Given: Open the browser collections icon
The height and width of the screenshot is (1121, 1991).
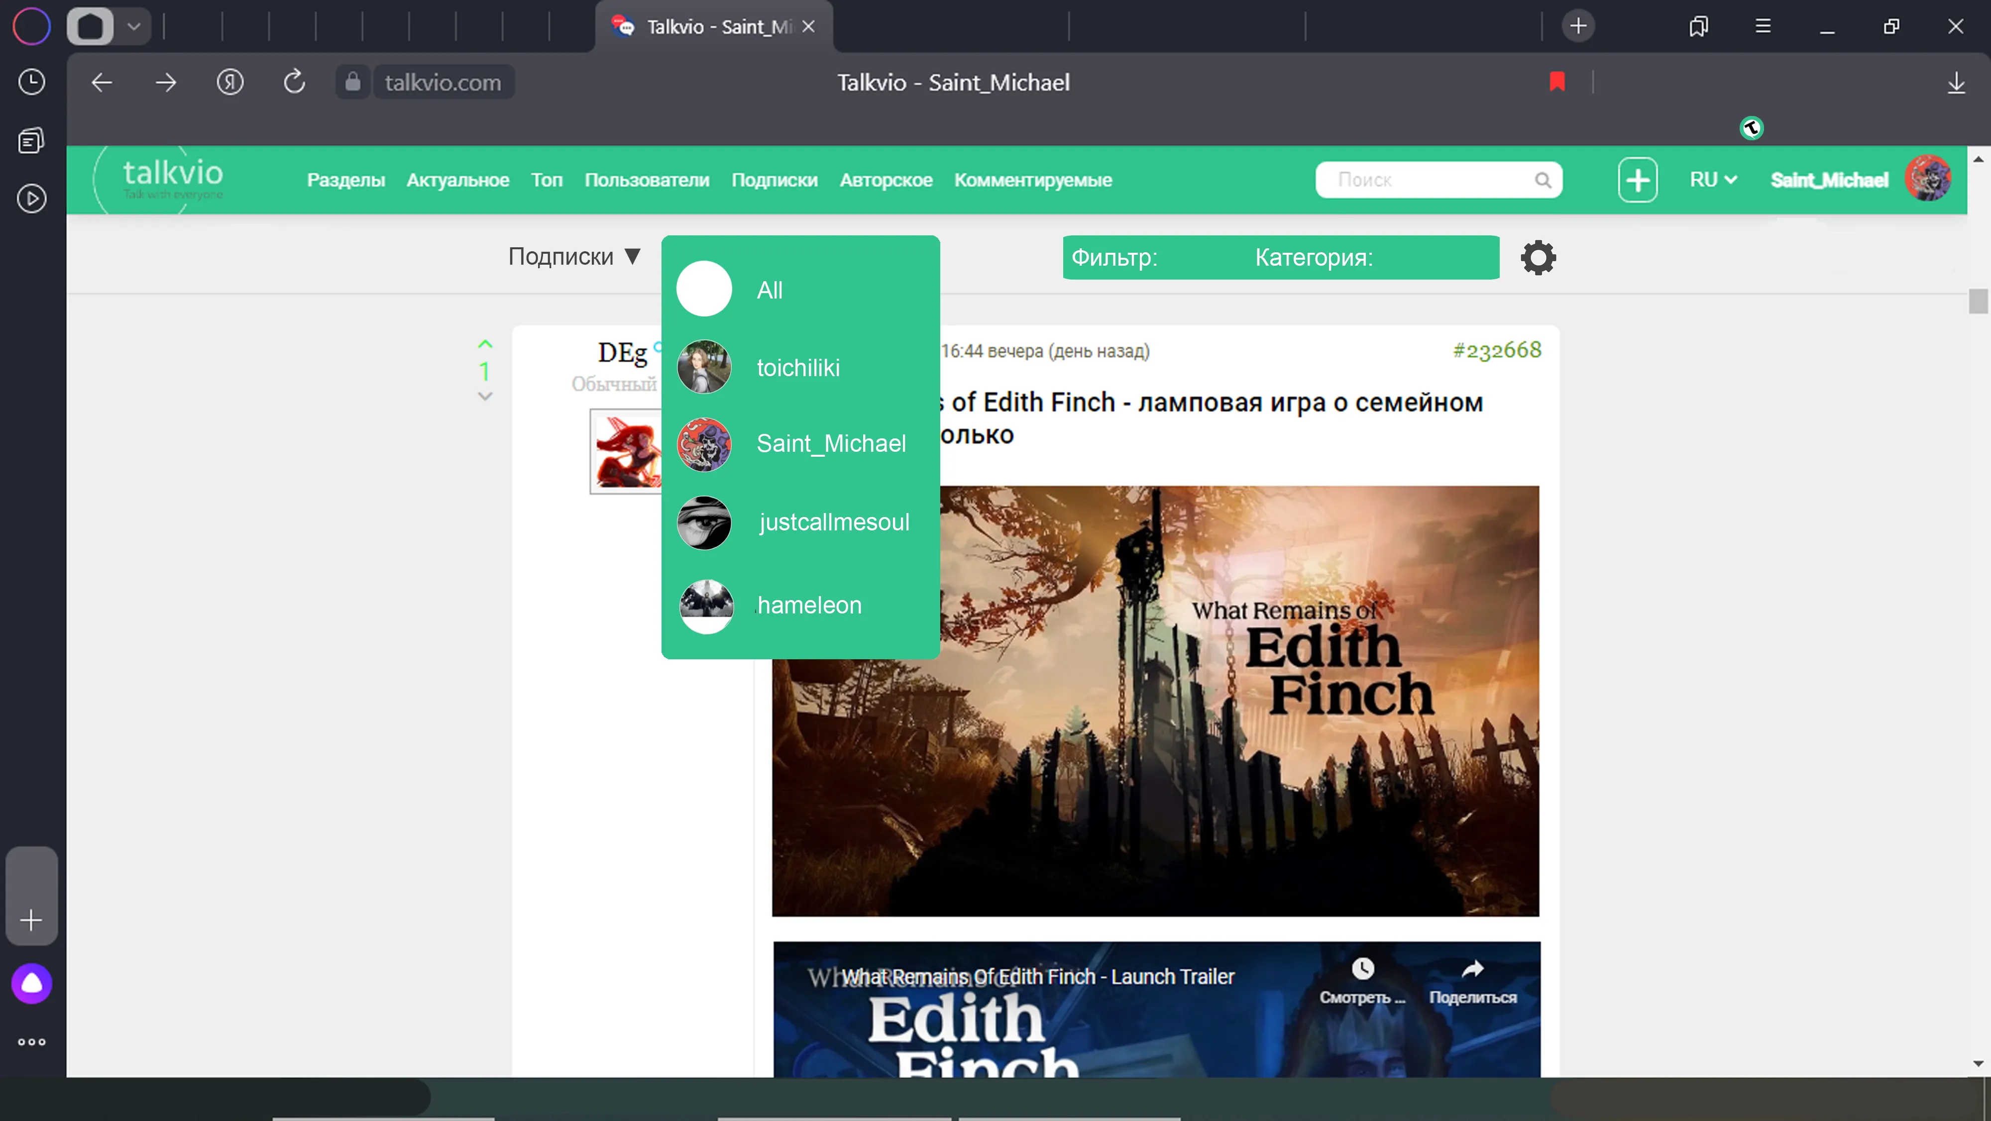Looking at the screenshot, I should click(1699, 26).
